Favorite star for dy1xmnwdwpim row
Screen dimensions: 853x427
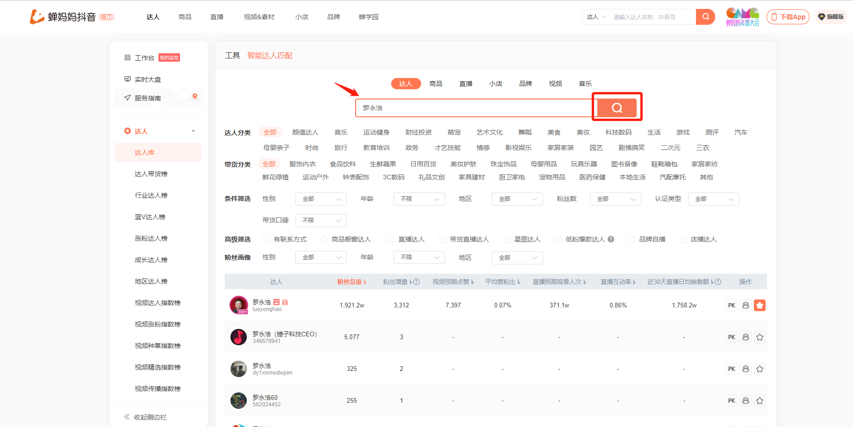(x=760, y=369)
